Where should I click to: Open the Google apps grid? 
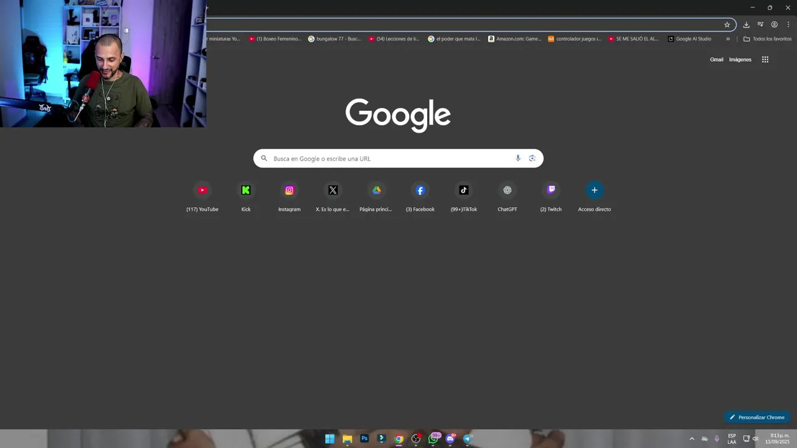765,60
